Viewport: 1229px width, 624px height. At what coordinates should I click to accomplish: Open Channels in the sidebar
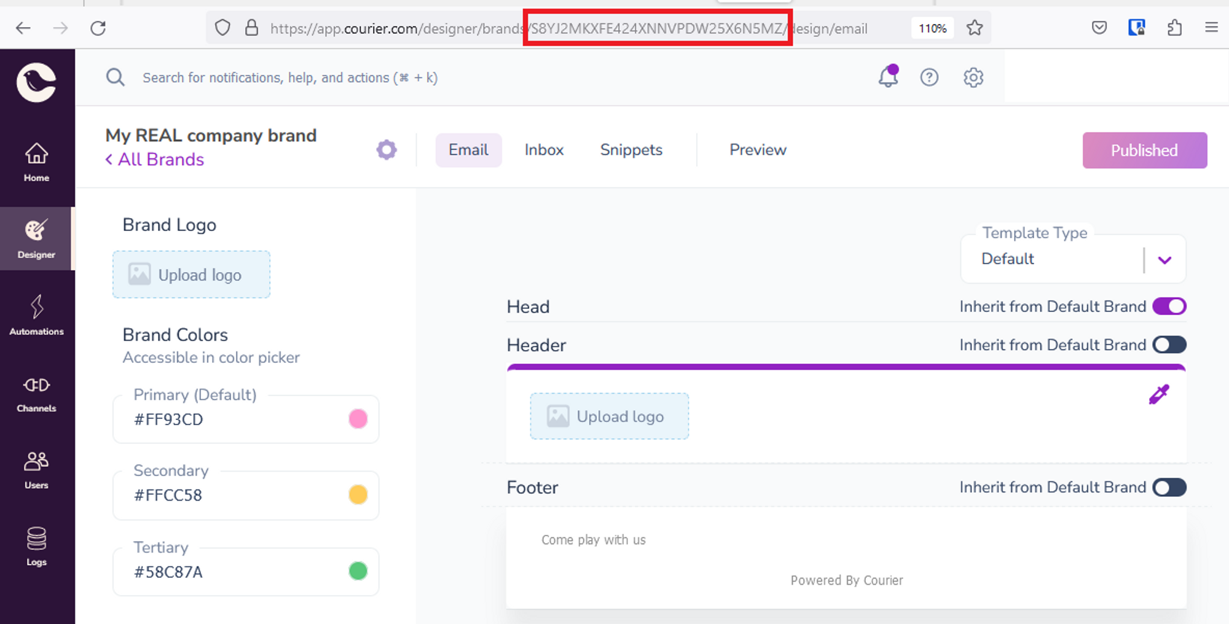point(36,392)
